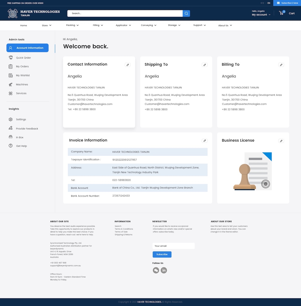
Task: Go to the Home menu item
Action: [x=24, y=26]
